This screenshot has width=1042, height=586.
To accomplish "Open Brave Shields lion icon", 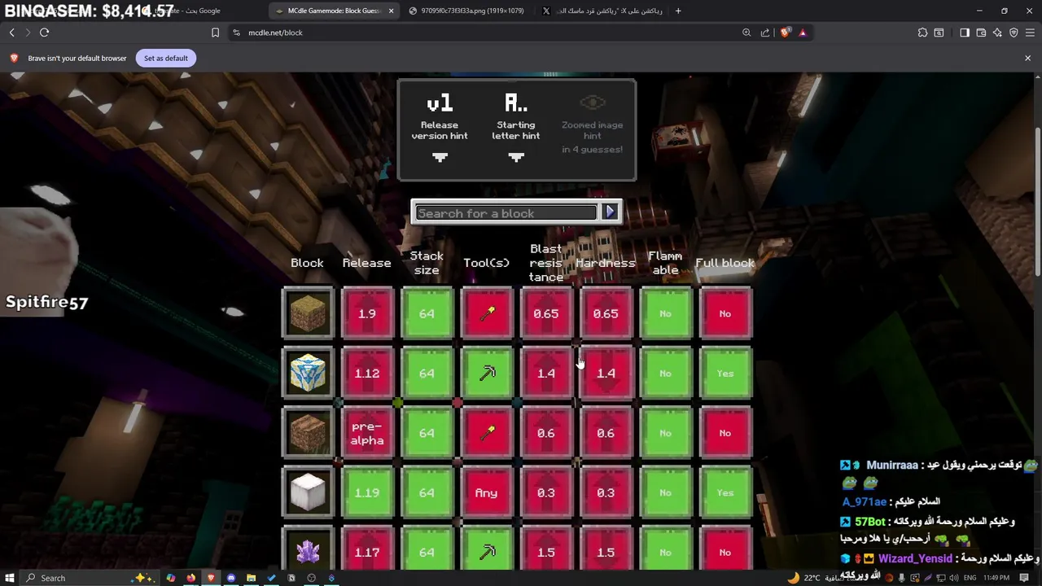I will pyautogui.click(x=785, y=33).
